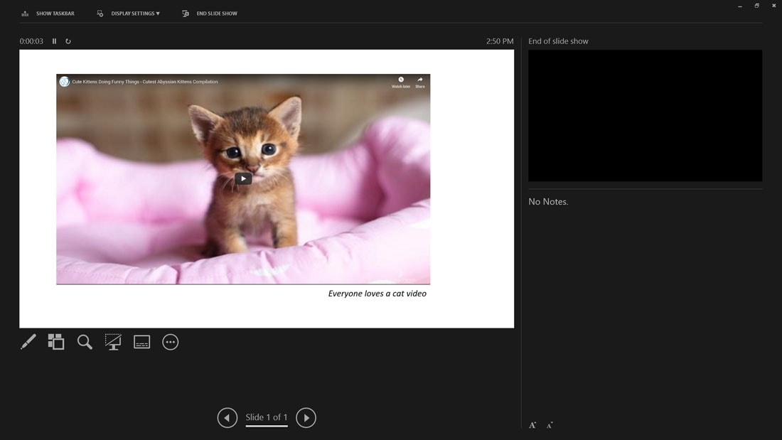Click the black or unblack slide show icon
782x440 pixels.
(x=113, y=342)
